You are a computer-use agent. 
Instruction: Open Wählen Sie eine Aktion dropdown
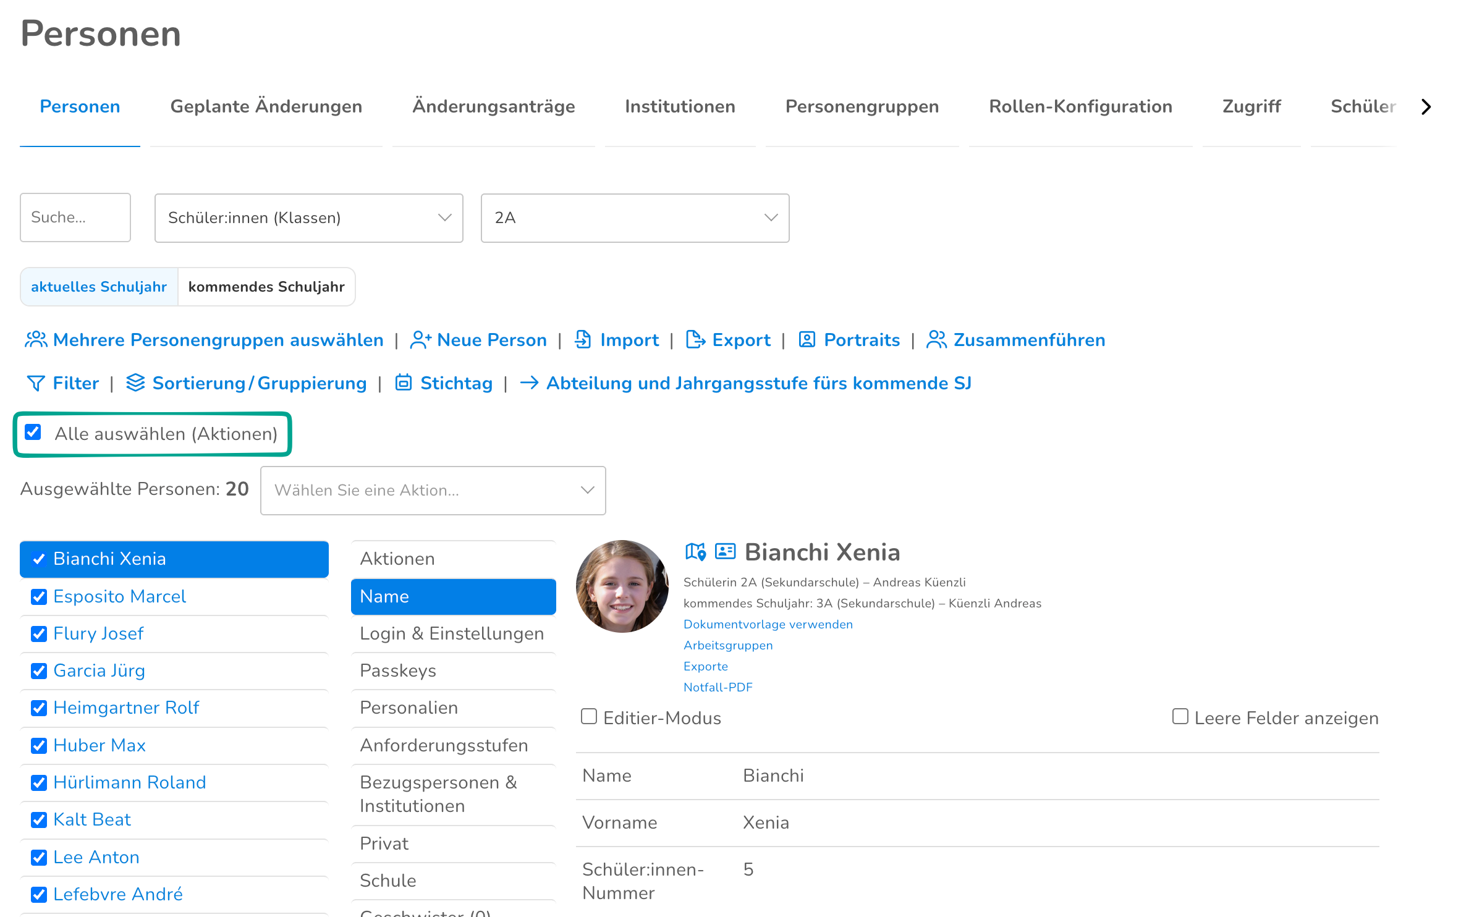click(x=433, y=490)
